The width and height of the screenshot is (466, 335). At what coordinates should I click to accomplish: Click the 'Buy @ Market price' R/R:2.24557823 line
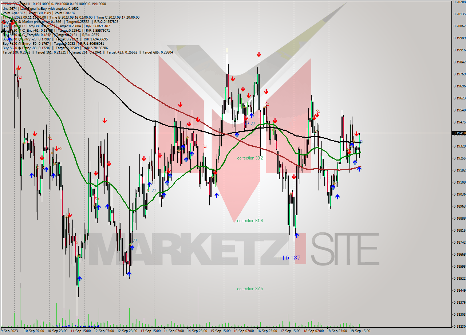point(60,21)
